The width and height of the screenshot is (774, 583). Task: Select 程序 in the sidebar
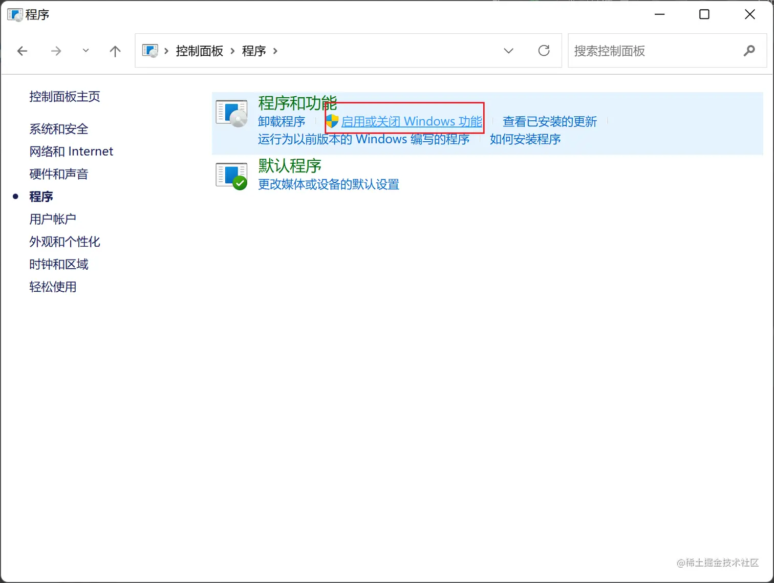[41, 197]
